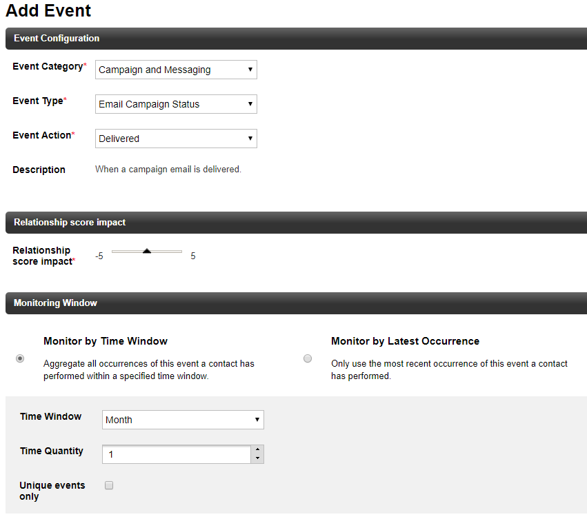Select Monitor by Latest Occurrence radio button

click(x=308, y=358)
